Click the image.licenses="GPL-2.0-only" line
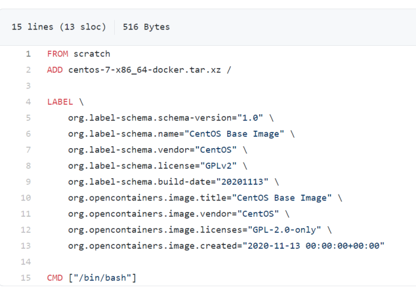Screen dimensions: 416x295 pos(200,229)
